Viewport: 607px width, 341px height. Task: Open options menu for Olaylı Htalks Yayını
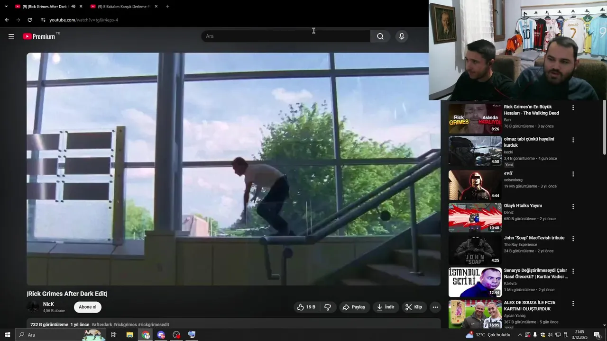573,206
